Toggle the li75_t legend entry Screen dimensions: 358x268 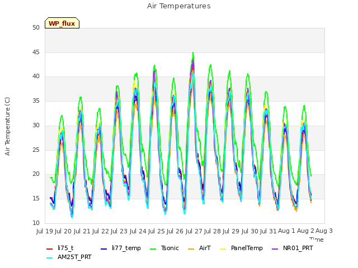click(60, 248)
